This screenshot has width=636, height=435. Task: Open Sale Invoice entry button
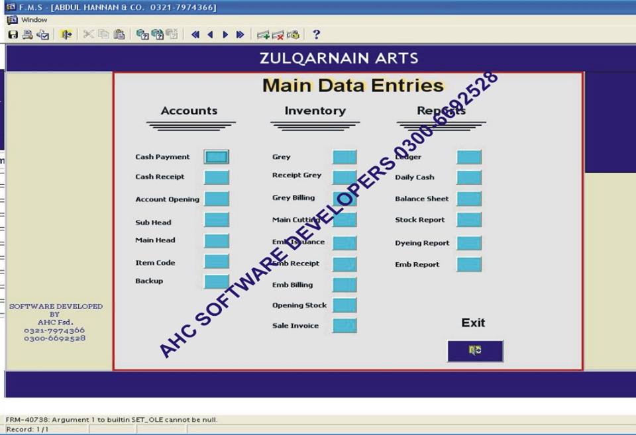click(x=344, y=326)
